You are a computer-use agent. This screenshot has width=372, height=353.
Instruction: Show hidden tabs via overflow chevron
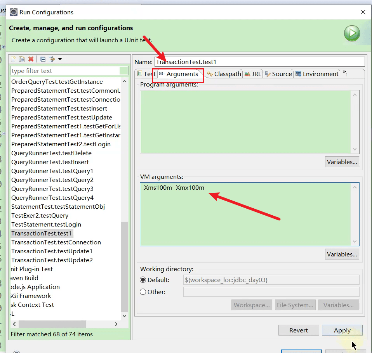tap(345, 74)
